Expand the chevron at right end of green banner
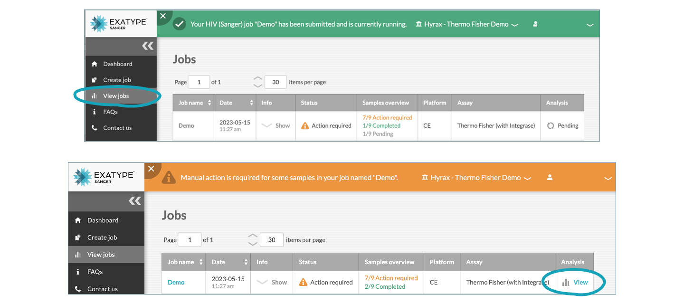Viewport: 684px width, 304px height. tap(590, 25)
